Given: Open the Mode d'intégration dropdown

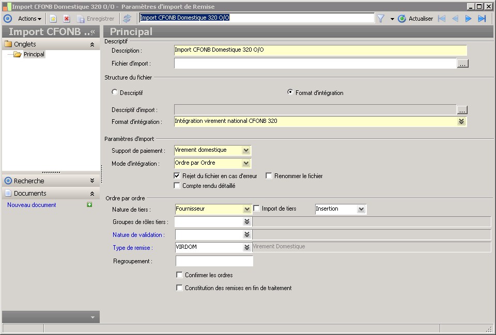Looking at the screenshot, I should point(246,163).
